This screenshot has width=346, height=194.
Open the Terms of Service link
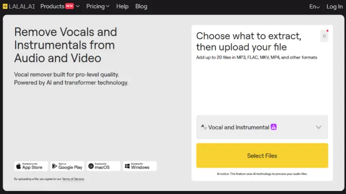click(73, 179)
